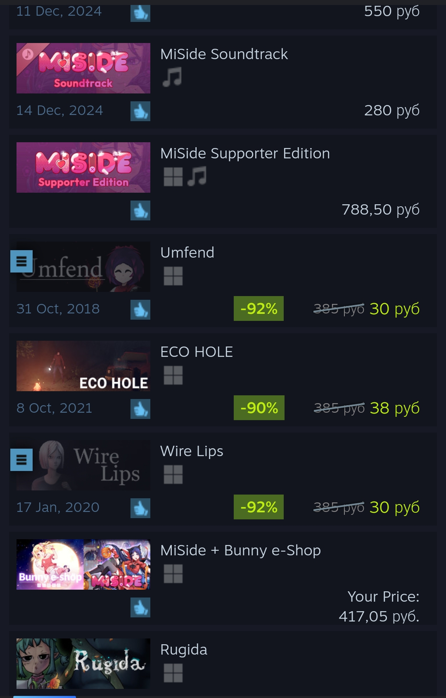Click thumbs-up icon for ECO HOLE
The height and width of the screenshot is (698, 446).
(140, 409)
